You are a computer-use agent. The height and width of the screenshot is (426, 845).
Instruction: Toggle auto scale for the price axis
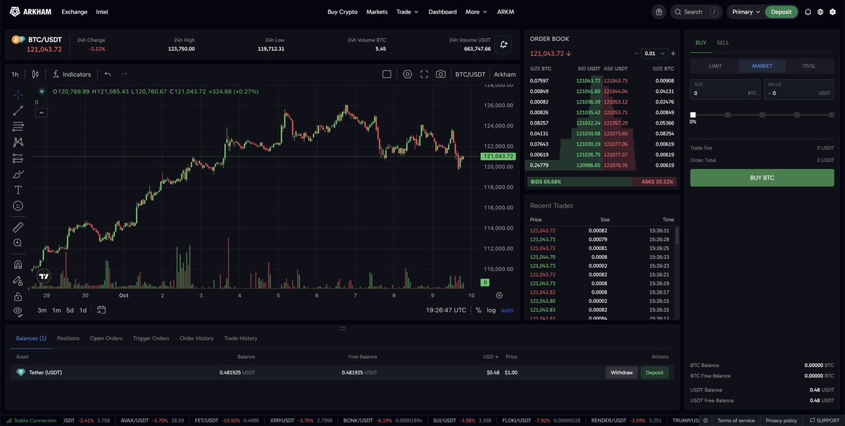click(507, 310)
